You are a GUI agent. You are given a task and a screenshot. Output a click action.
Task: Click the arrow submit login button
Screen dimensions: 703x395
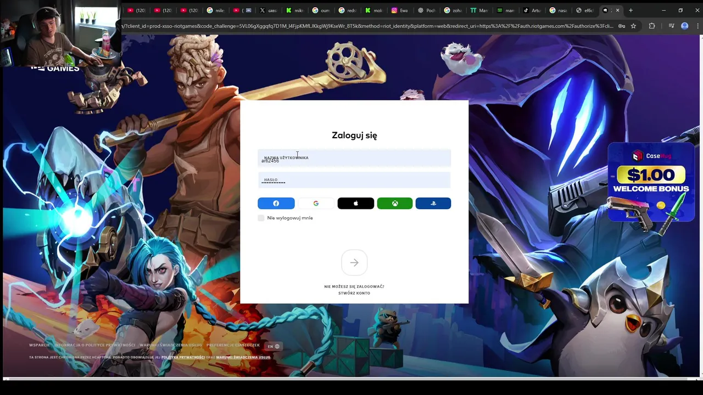point(354,263)
